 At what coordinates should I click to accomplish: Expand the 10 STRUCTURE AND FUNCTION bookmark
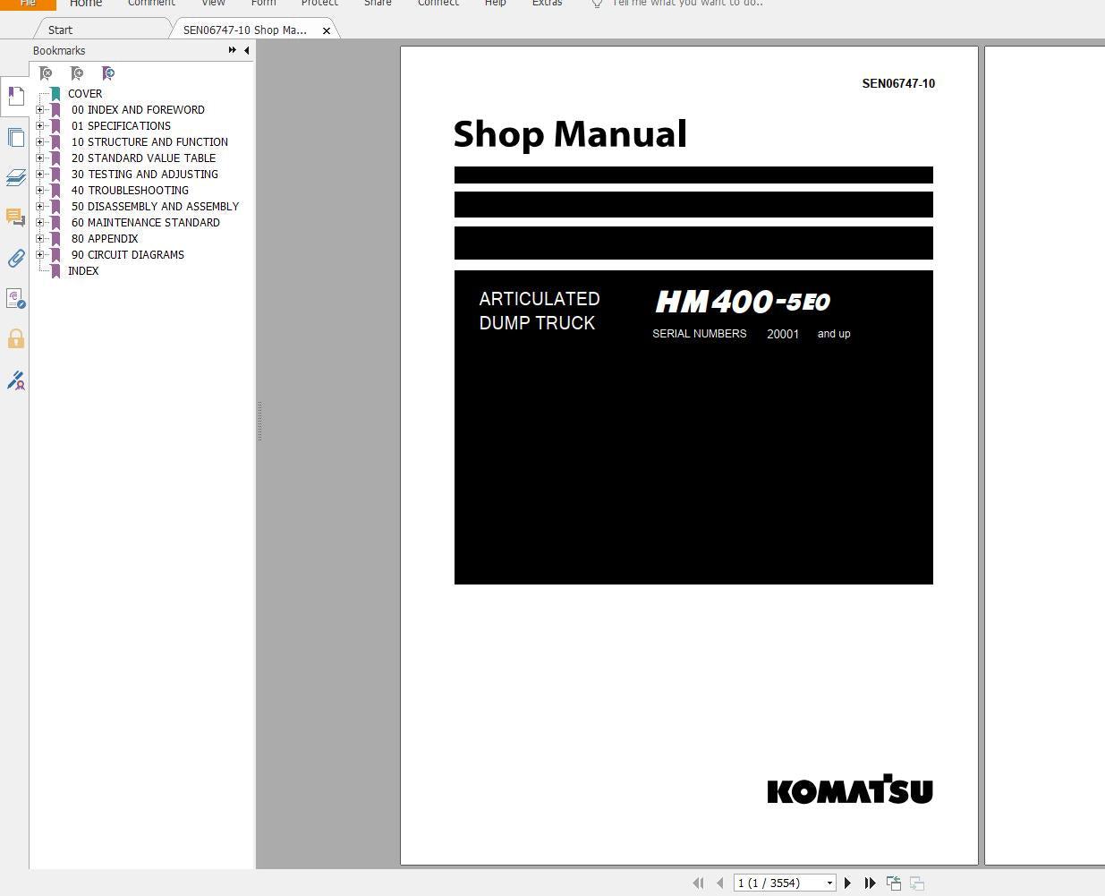[39, 141]
